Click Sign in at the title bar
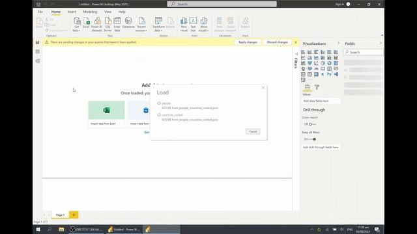417x234 pixels. (x=339, y=5)
